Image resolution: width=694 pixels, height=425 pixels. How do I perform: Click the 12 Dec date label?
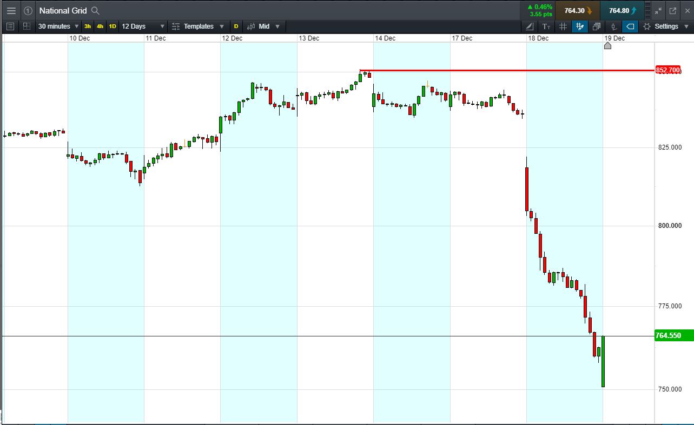233,38
